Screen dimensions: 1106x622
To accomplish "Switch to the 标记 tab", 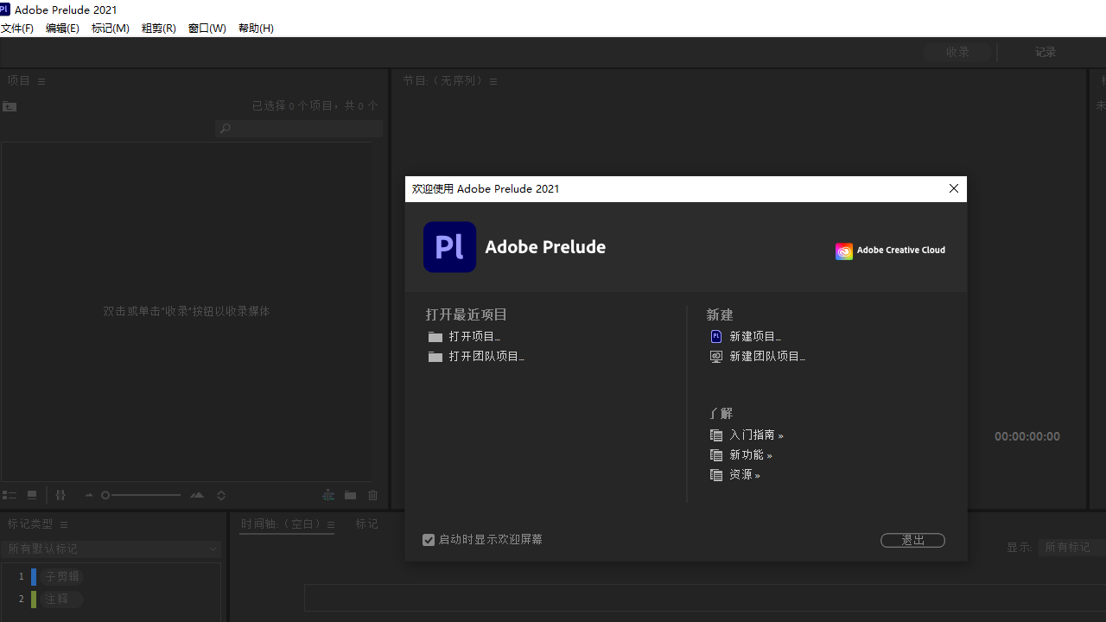I will (x=366, y=524).
